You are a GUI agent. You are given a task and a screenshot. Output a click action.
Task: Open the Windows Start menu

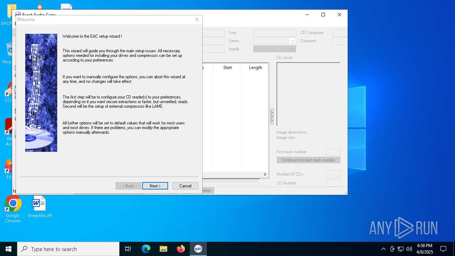(9, 249)
